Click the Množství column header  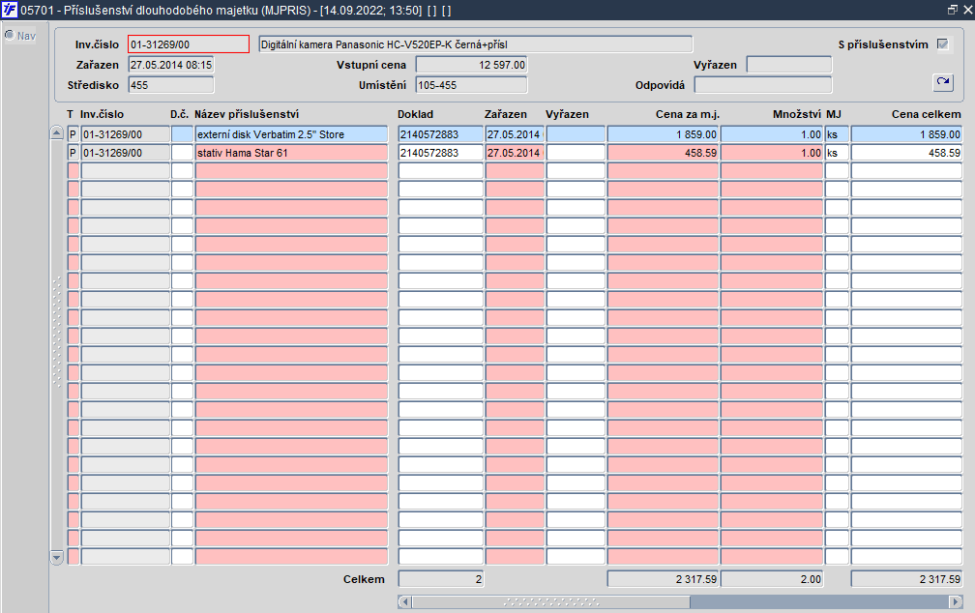[797, 114]
